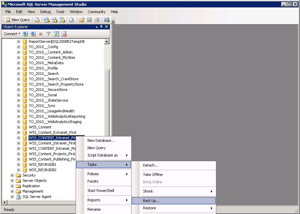Expand the SQL Server Agent node
Screen dimensions: 300x214
coord(12,197)
